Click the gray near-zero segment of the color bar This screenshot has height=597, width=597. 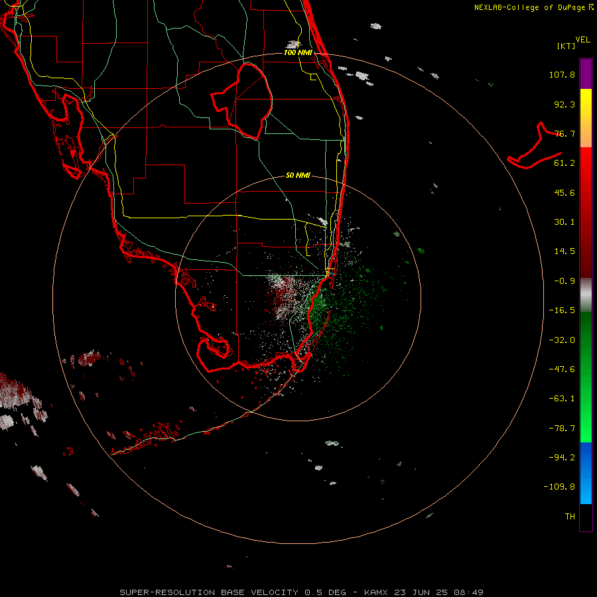pos(586,295)
